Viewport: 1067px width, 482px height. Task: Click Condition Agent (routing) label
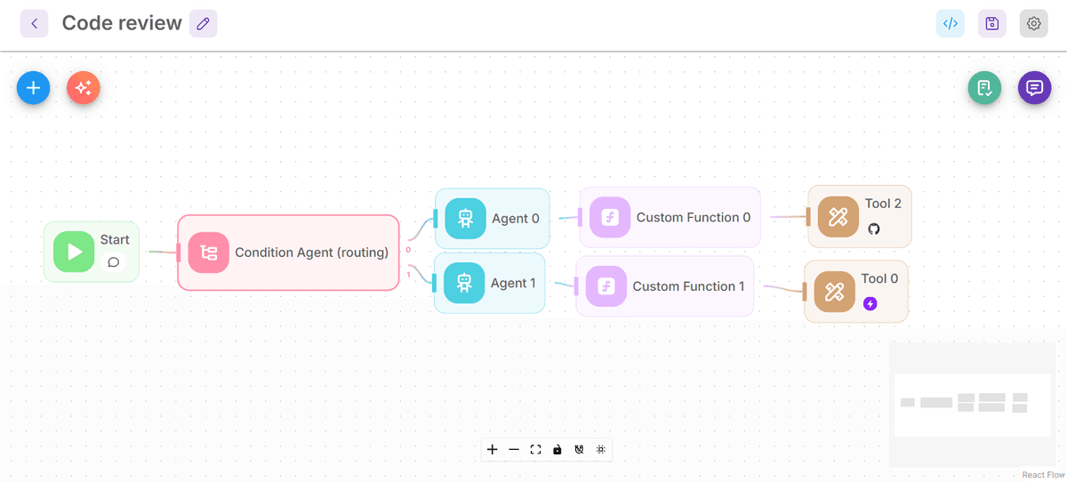tap(312, 253)
